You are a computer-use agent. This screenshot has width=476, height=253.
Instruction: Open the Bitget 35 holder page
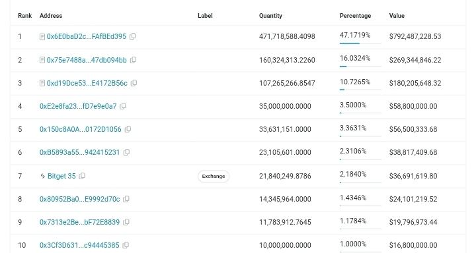click(x=61, y=176)
